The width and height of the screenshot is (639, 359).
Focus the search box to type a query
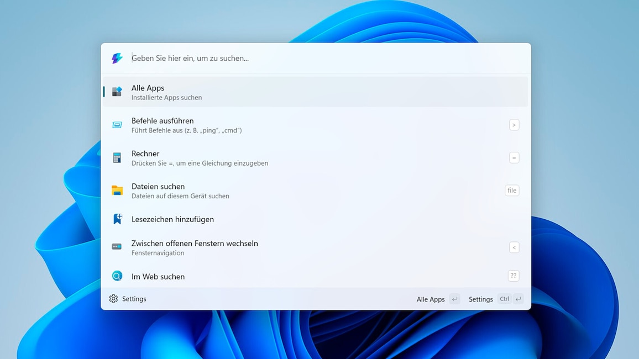(x=316, y=58)
